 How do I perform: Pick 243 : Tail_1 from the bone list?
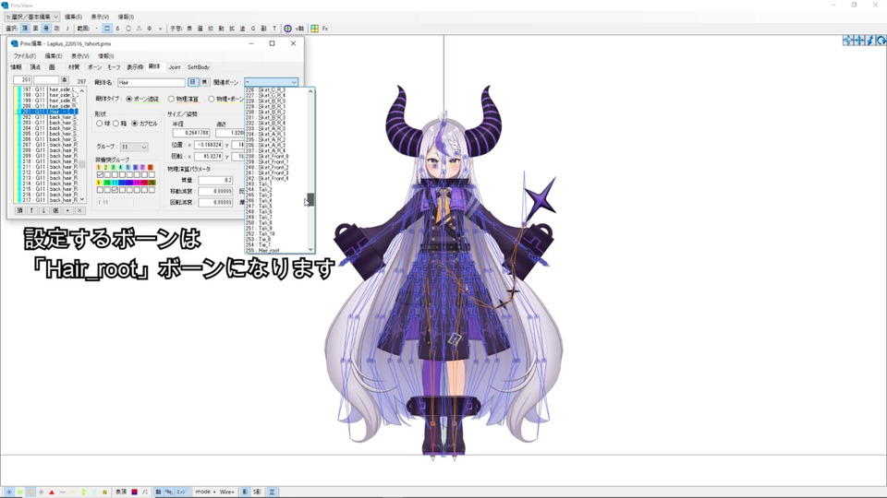(x=276, y=184)
